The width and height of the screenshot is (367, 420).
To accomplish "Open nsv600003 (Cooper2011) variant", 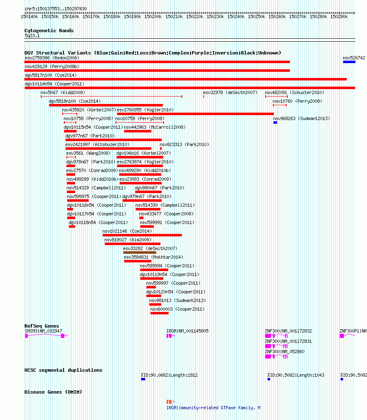I will [177, 309].
